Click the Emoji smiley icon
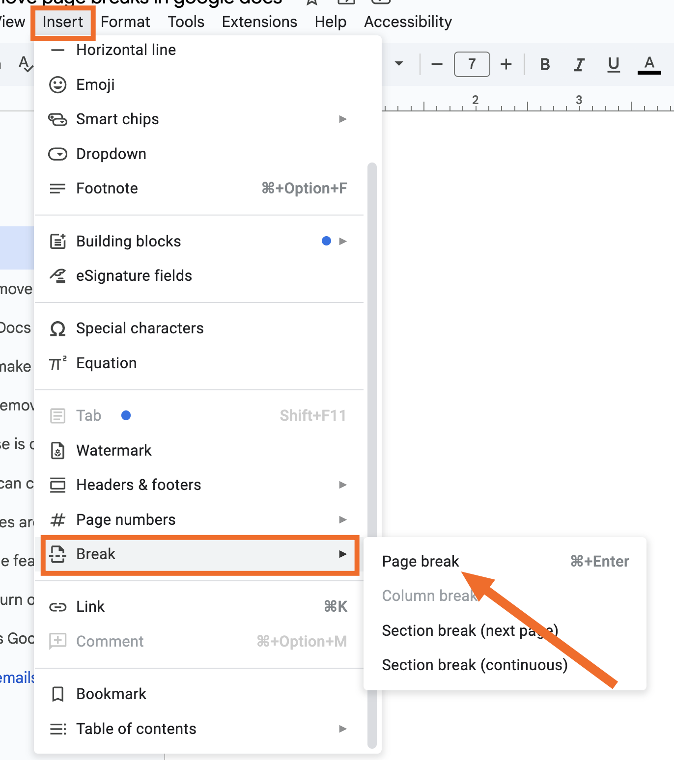 [x=57, y=84]
